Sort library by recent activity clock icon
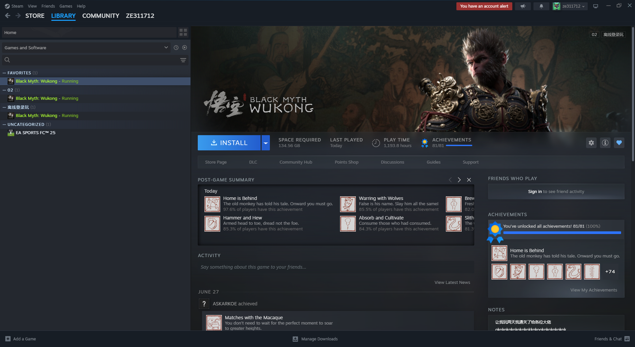Image resolution: width=635 pixels, height=347 pixels. [x=176, y=48]
